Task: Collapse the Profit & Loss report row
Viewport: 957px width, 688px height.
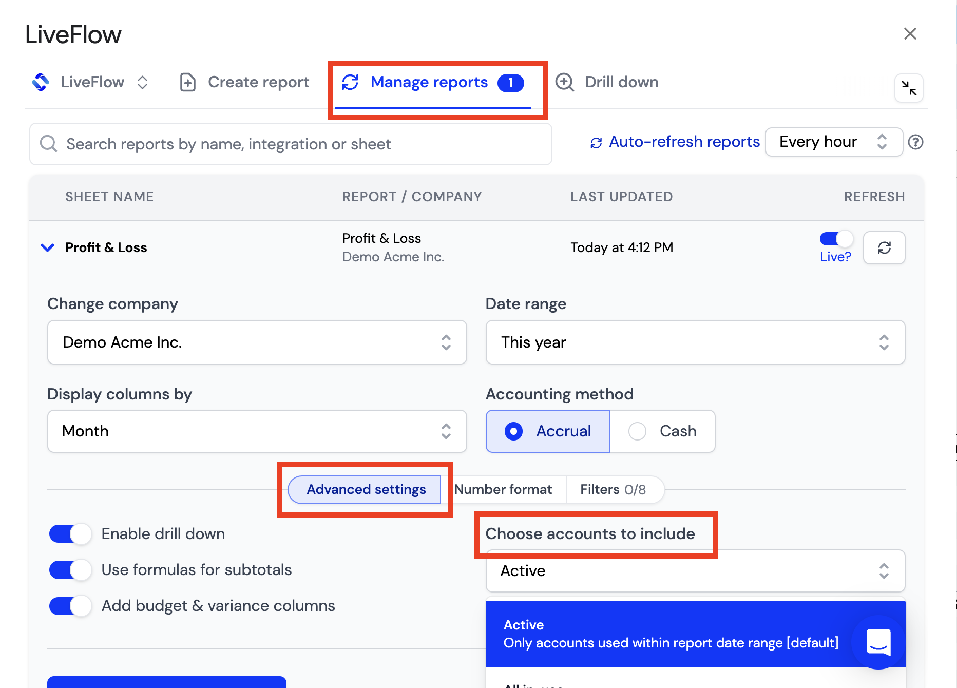Action: pyautogui.click(x=47, y=247)
